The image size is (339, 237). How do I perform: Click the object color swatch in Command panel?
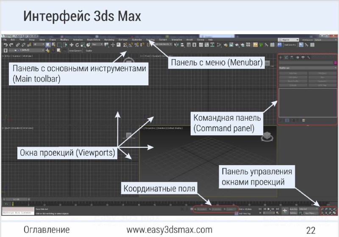tap(336, 63)
